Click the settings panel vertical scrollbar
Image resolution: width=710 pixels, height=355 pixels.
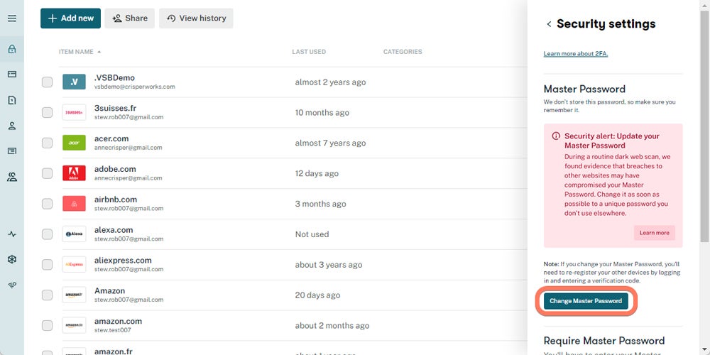click(x=704, y=121)
